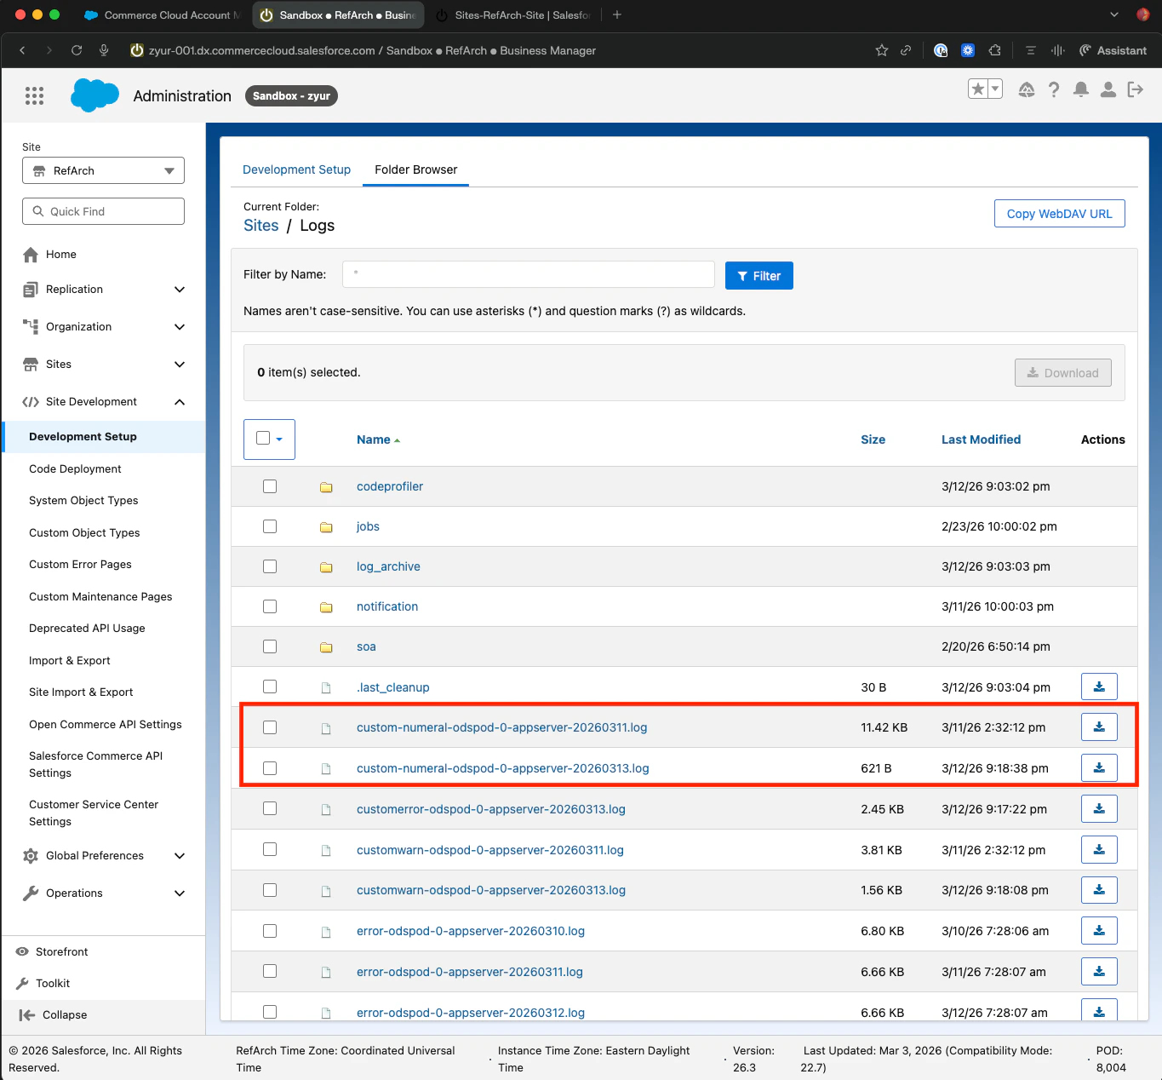
Task: Download custom-numeral log dated 20260313
Action: tap(1099, 767)
